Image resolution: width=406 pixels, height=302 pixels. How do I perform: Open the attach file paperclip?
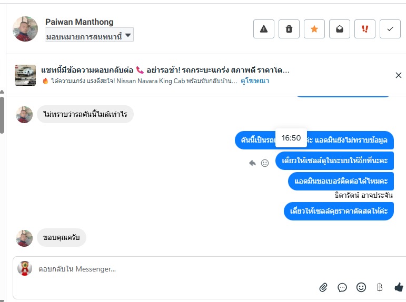click(x=323, y=287)
